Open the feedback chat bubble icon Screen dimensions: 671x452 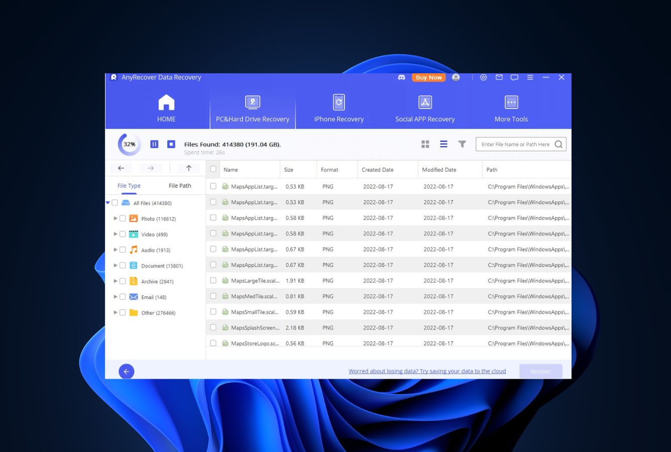514,77
